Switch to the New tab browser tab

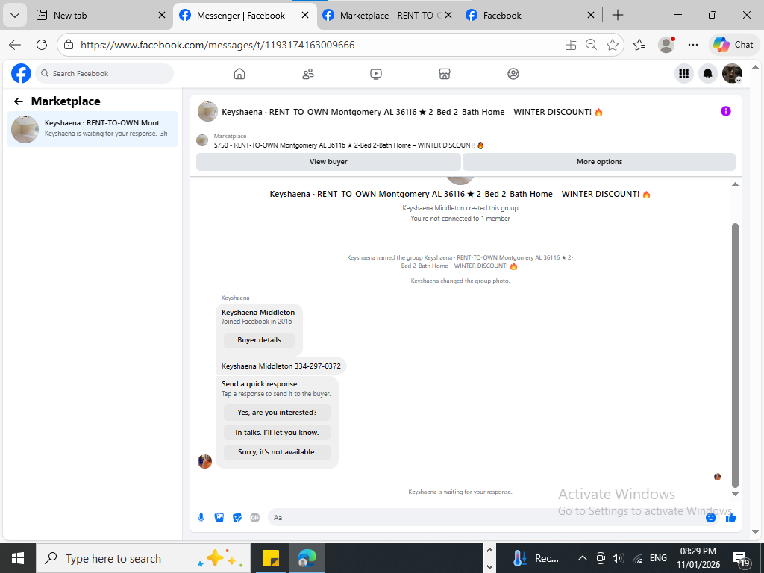click(101, 15)
